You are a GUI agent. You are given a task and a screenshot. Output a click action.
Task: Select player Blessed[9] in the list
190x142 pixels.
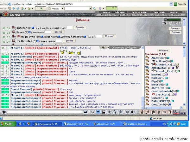point(158,85)
